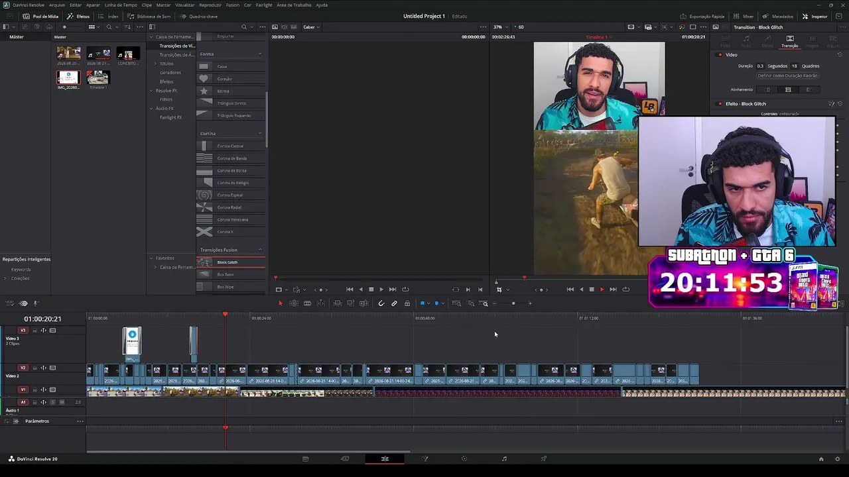This screenshot has height=477, width=849.
Task: Play the timeline viewer forward
Action: [x=602, y=290]
